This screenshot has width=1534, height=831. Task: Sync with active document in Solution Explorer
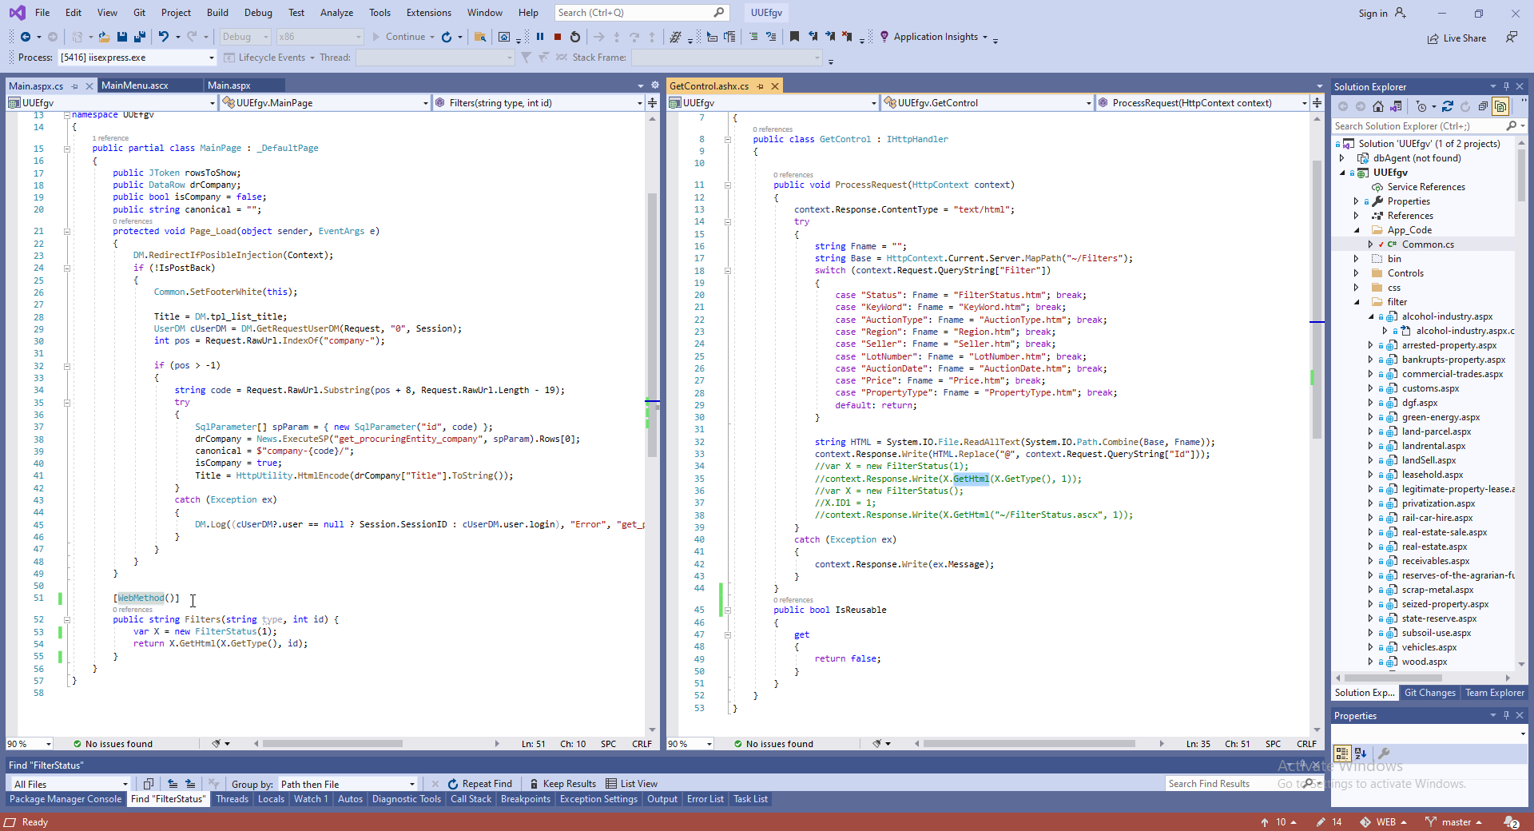[x=1447, y=106]
